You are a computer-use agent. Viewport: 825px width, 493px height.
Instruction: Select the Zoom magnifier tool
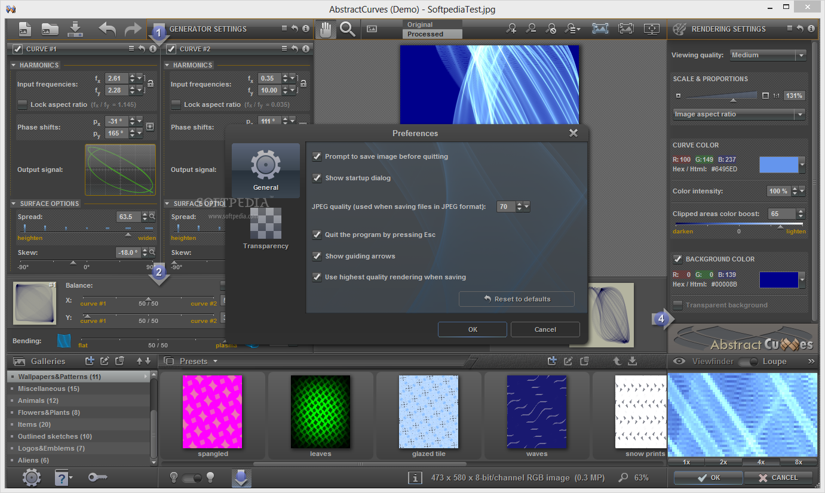tap(347, 29)
